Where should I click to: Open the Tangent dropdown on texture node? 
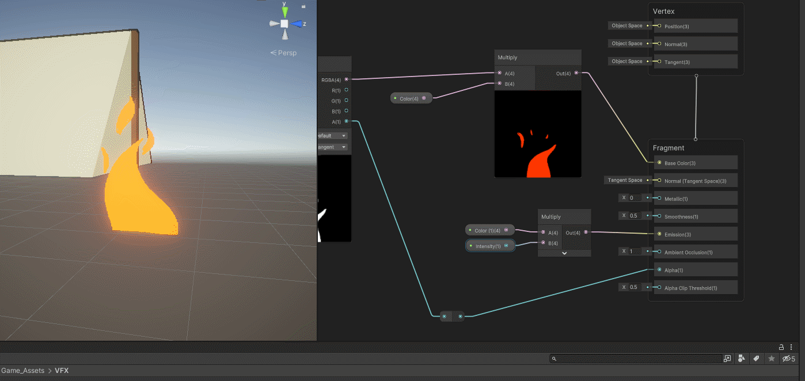[332, 147]
